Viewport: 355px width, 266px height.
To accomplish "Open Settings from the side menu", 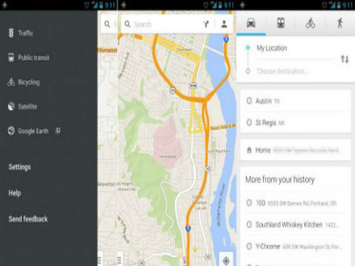I will (x=20, y=167).
